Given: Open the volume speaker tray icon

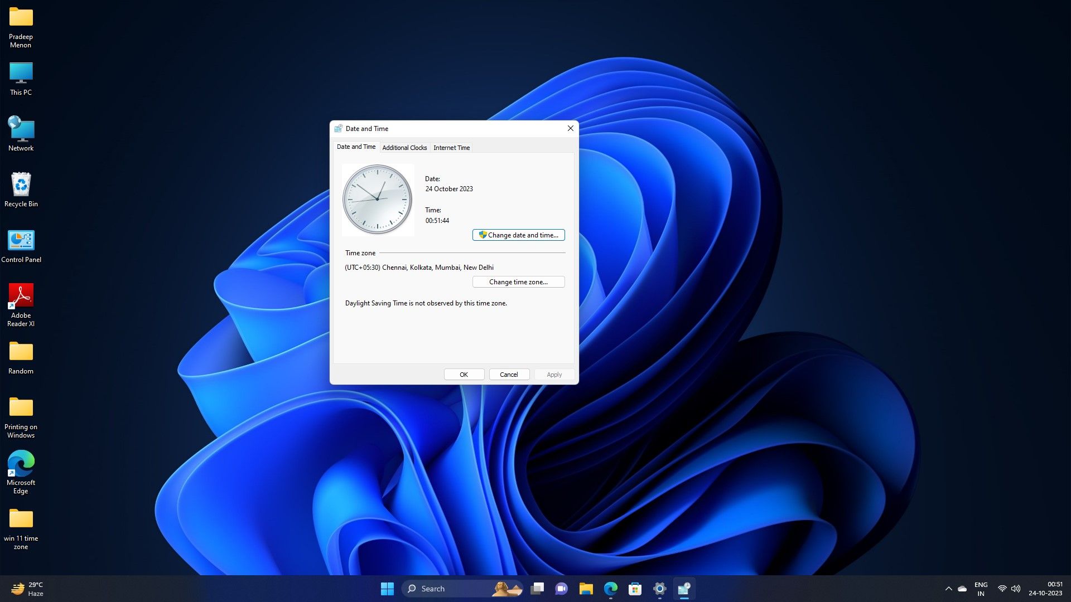Looking at the screenshot, I should click(1016, 589).
